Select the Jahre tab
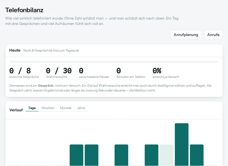228x166 pixels. pyautogui.click(x=81, y=108)
